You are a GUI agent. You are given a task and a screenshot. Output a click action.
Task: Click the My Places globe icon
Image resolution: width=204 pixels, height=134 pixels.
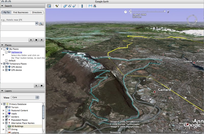pos(7,49)
